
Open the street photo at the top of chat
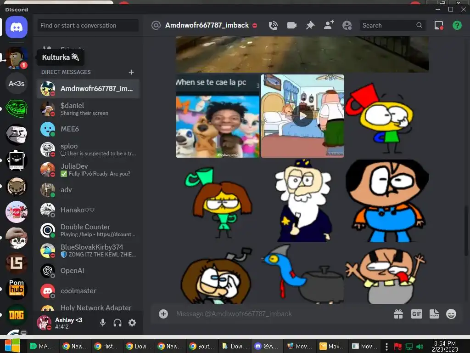click(302, 54)
